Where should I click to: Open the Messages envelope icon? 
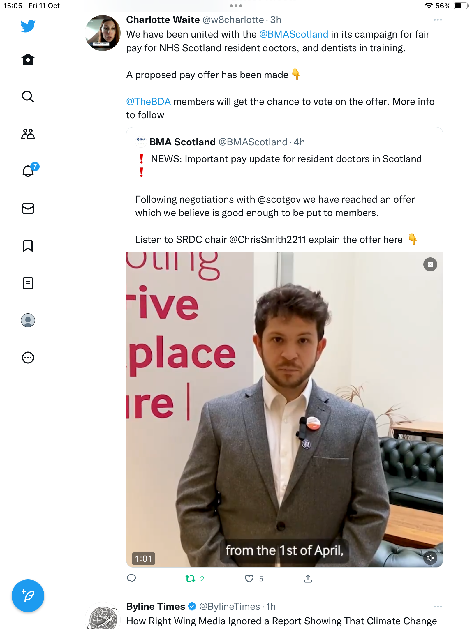pos(28,209)
